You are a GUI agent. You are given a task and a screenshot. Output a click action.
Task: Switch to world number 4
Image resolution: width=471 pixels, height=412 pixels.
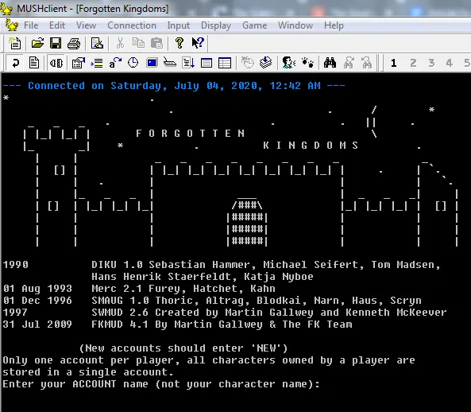point(449,63)
